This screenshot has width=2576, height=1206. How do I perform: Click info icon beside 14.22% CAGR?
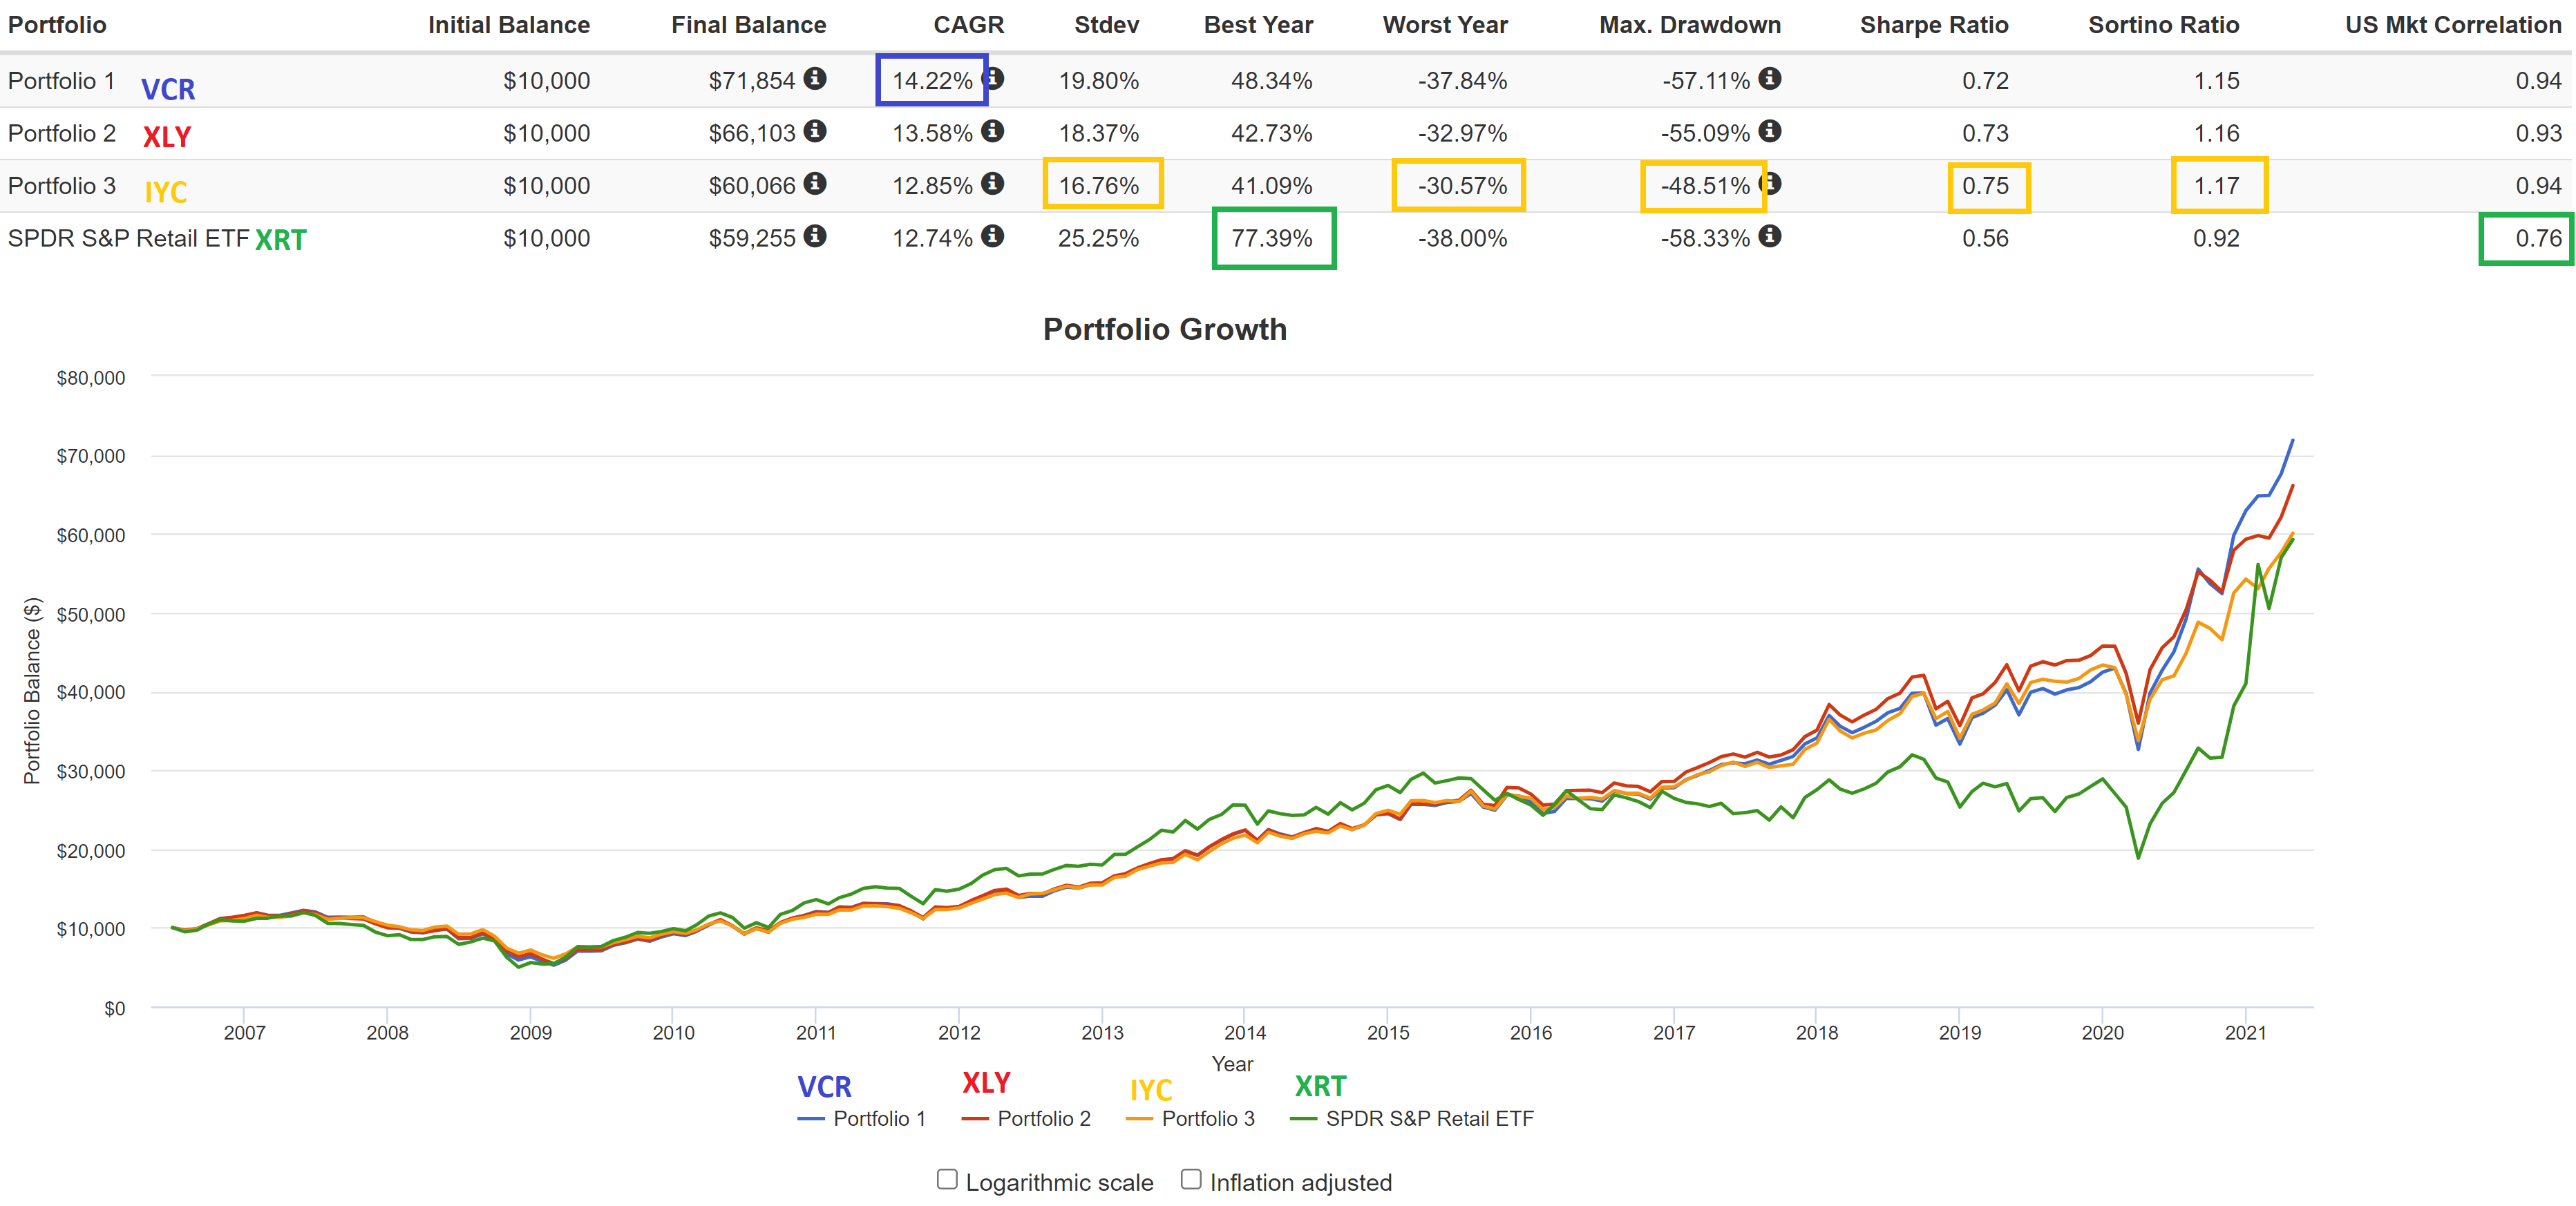pos(993,79)
